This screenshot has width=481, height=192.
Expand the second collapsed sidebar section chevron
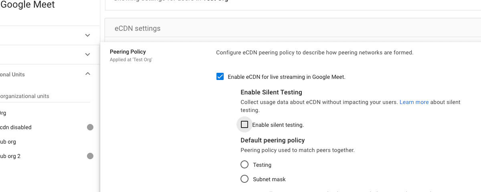click(x=88, y=54)
